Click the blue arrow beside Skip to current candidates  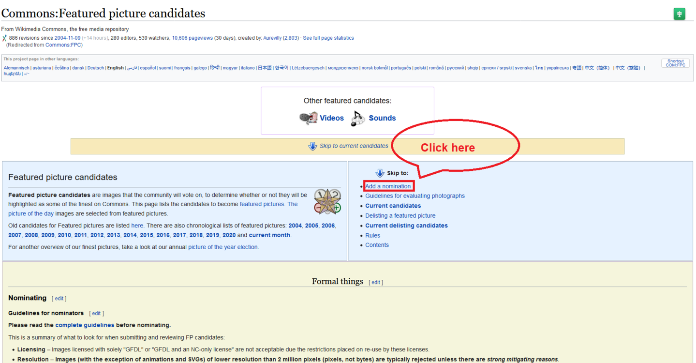(x=312, y=146)
